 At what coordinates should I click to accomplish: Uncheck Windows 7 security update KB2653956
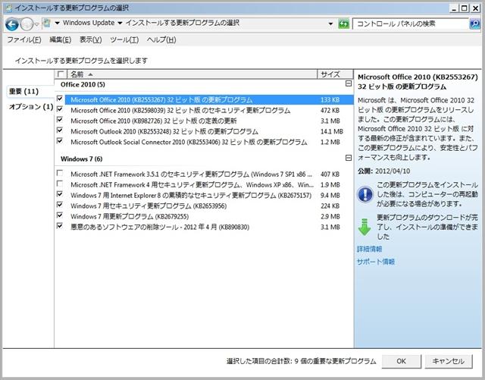click(x=60, y=205)
